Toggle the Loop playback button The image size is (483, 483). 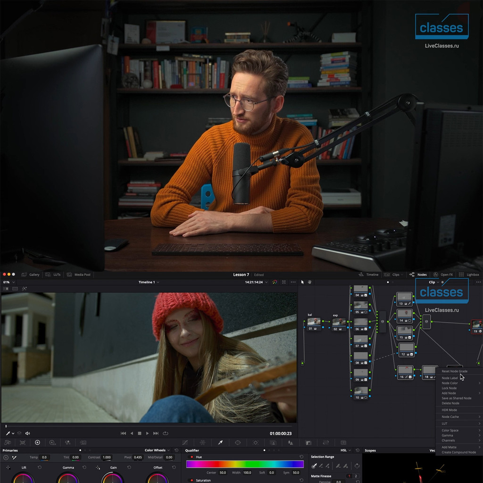click(x=166, y=433)
